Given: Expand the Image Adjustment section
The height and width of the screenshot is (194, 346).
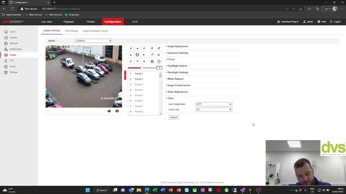Looking at the screenshot, I should point(177,46).
